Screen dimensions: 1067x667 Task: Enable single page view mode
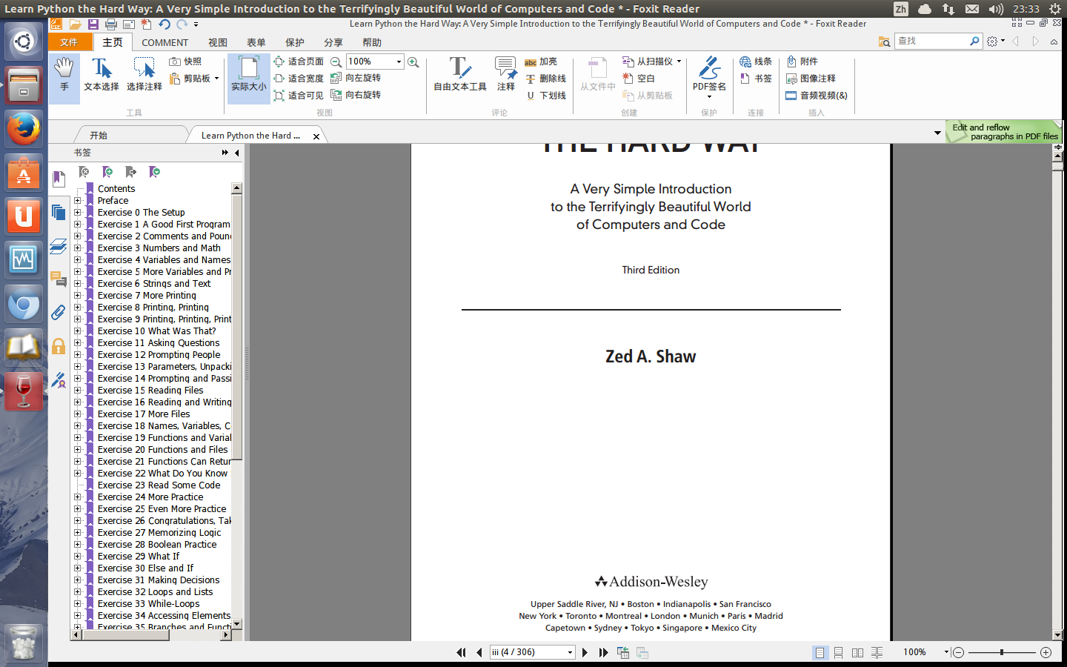pos(820,652)
